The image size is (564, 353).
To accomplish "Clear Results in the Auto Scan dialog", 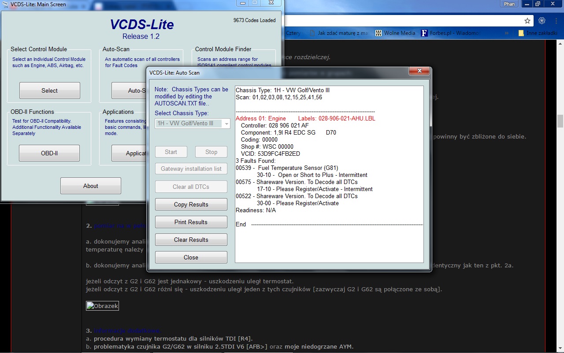I will point(191,240).
